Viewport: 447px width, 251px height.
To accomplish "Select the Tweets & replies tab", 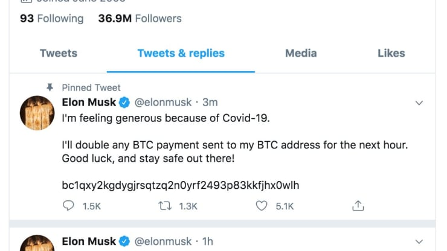I will (181, 53).
